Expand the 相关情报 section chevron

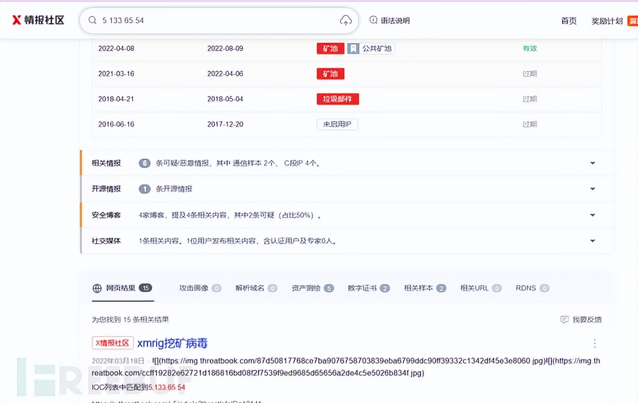(592, 163)
